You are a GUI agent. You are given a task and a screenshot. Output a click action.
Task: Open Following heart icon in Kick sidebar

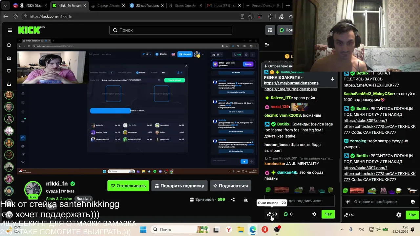click(x=9, y=71)
